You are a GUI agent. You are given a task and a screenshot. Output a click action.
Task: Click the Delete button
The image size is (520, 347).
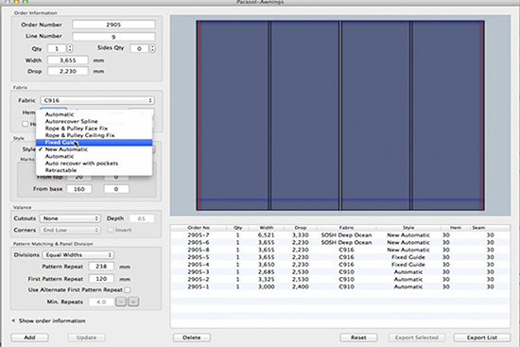point(191,338)
